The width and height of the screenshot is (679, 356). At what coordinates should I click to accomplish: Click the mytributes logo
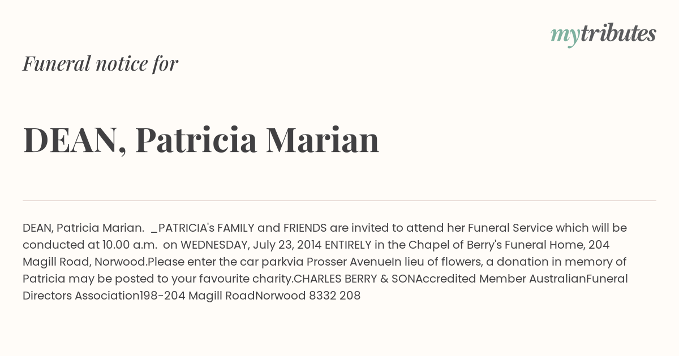point(603,34)
